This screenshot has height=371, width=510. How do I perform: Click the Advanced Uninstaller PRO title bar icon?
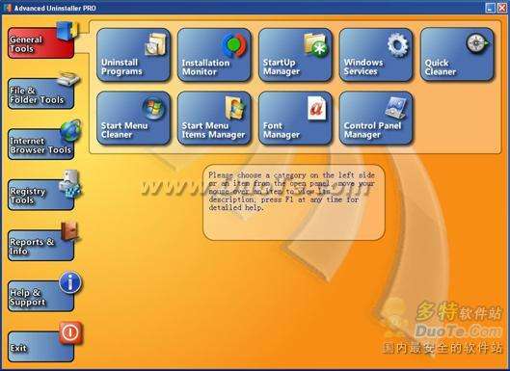click(7, 8)
